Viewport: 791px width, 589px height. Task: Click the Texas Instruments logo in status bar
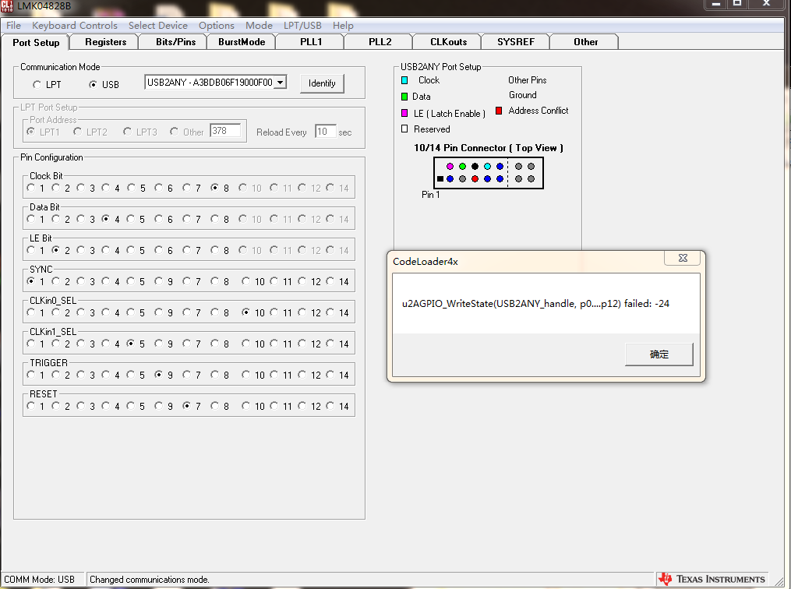712,579
